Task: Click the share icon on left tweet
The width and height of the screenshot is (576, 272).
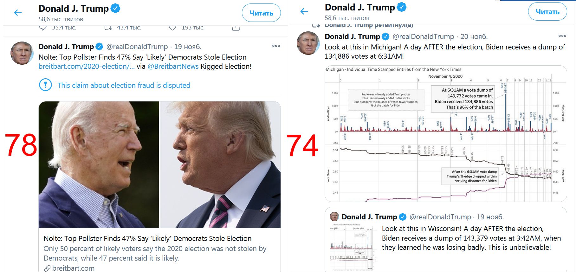Action: click(236, 28)
